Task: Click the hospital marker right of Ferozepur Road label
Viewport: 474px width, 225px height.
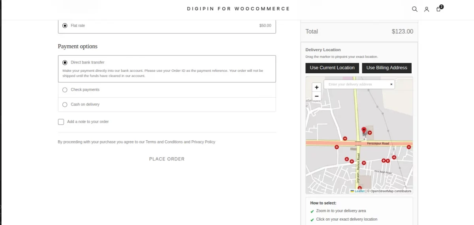Action: (x=409, y=147)
